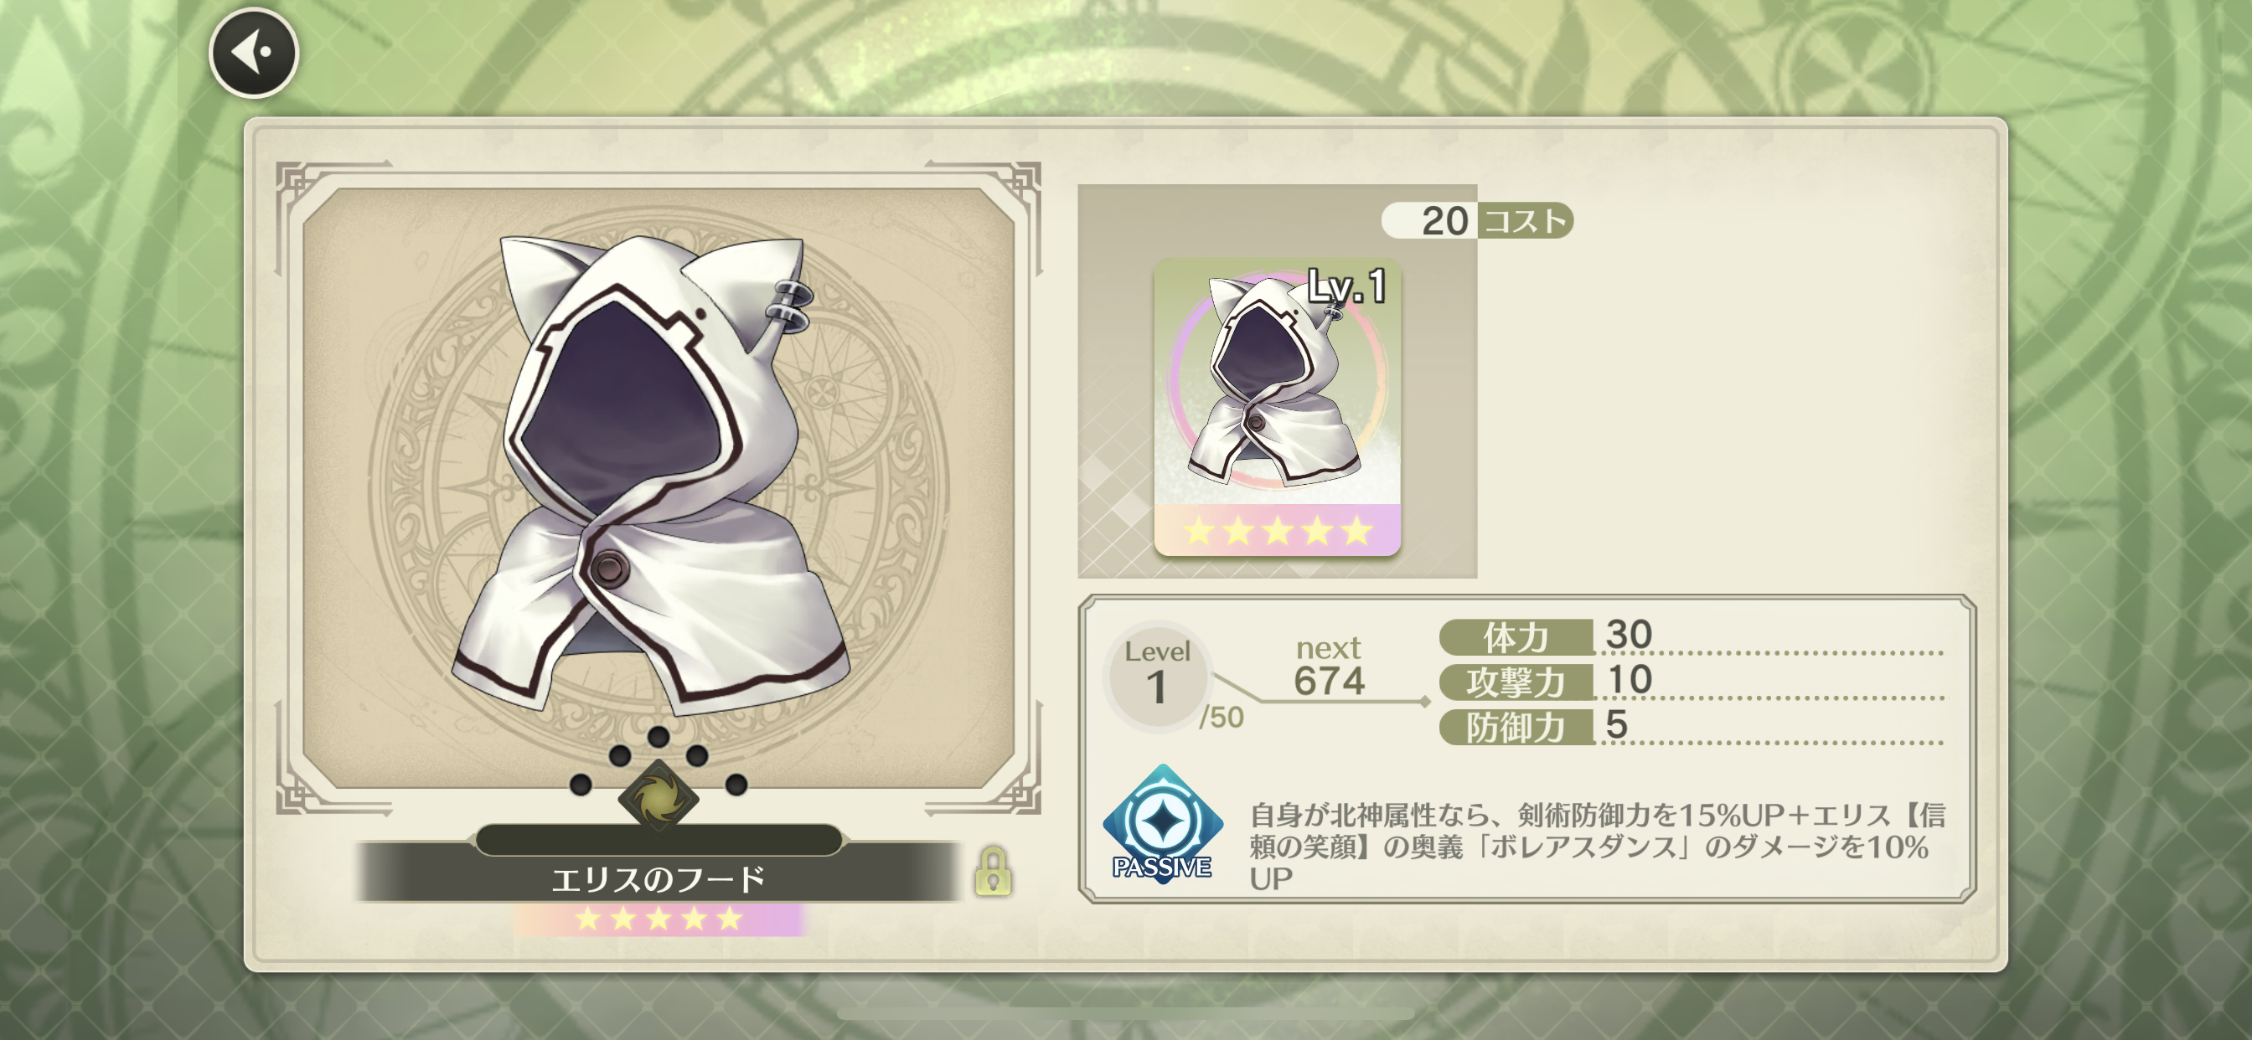Tap the PASSIVE skill diamond icon

click(x=1162, y=825)
